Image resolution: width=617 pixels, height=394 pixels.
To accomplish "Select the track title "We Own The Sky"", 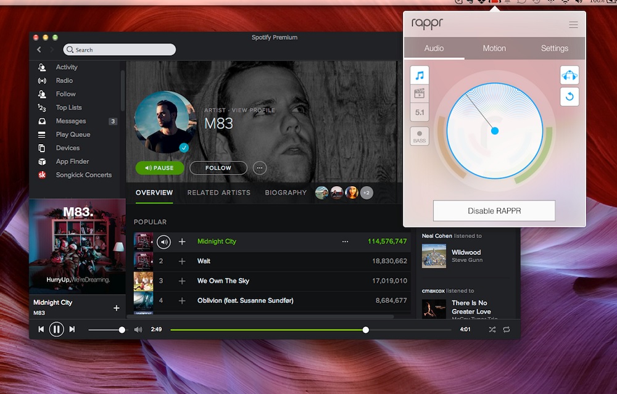I will tap(223, 281).
